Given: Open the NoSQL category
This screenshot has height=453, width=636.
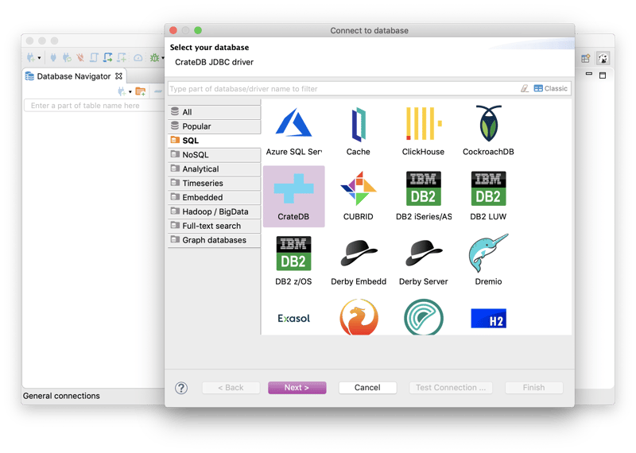Looking at the screenshot, I should pos(214,154).
